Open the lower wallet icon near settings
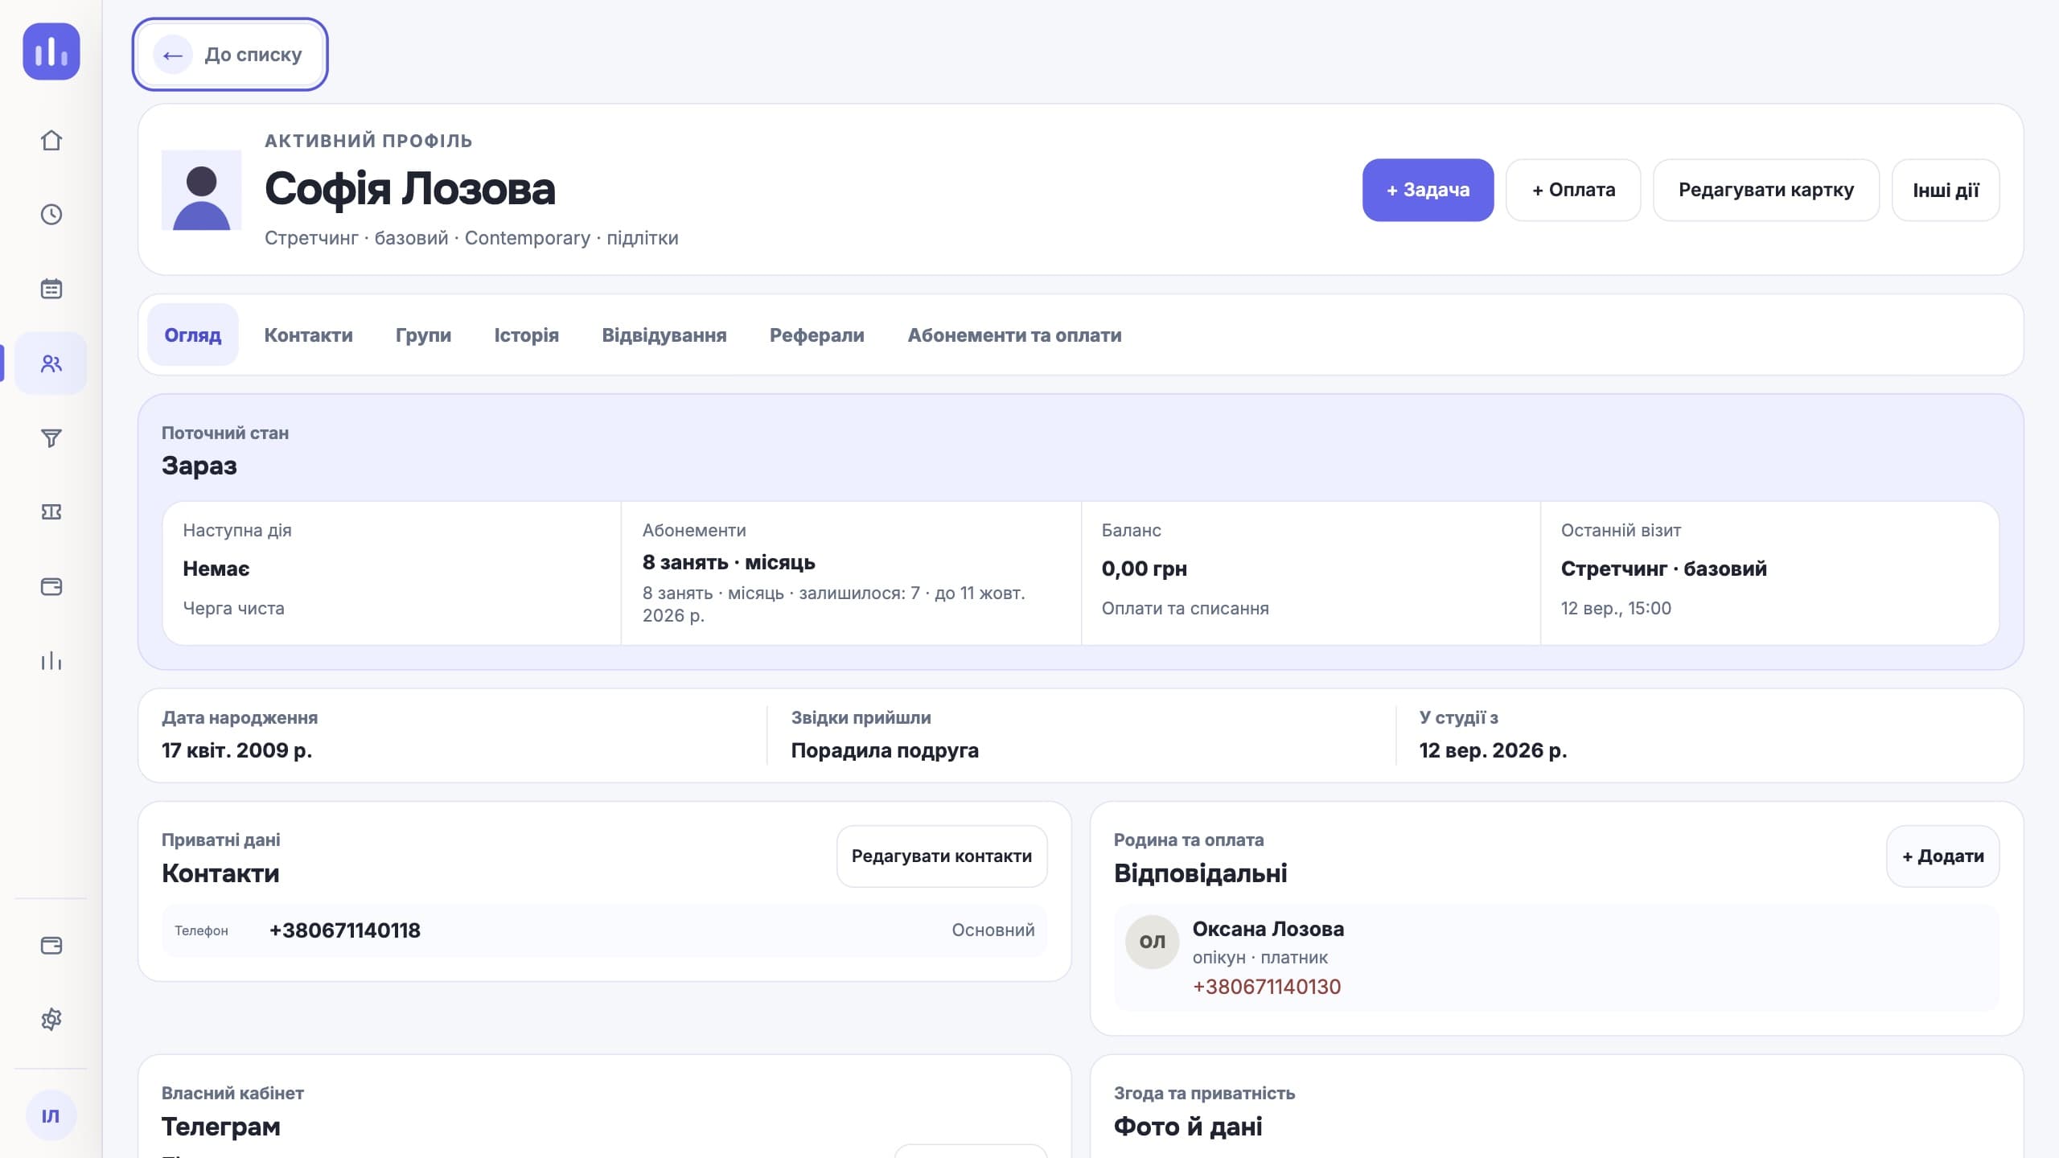This screenshot has width=2059, height=1158. [x=51, y=946]
